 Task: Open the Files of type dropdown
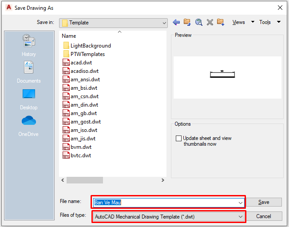(x=241, y=217)
